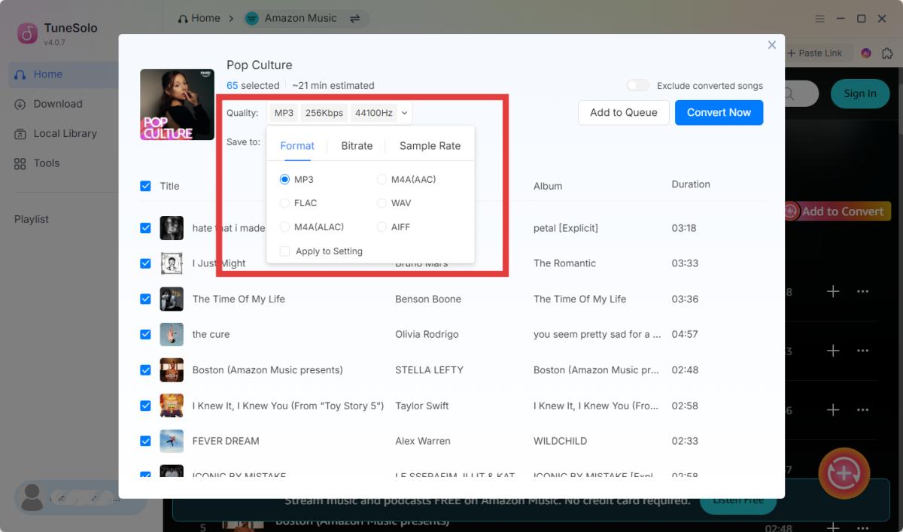Click the search icon in Amazon Music
Image resolution: width=903 pixels, height=532 pixels.
(789, 94)
